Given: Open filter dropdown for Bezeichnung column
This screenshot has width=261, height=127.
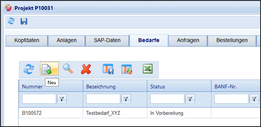Looking at the screenshot, I should [126, 99].
